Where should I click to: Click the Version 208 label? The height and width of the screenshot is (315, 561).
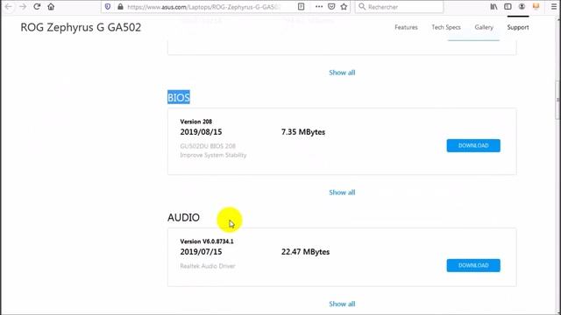(196, 122)
